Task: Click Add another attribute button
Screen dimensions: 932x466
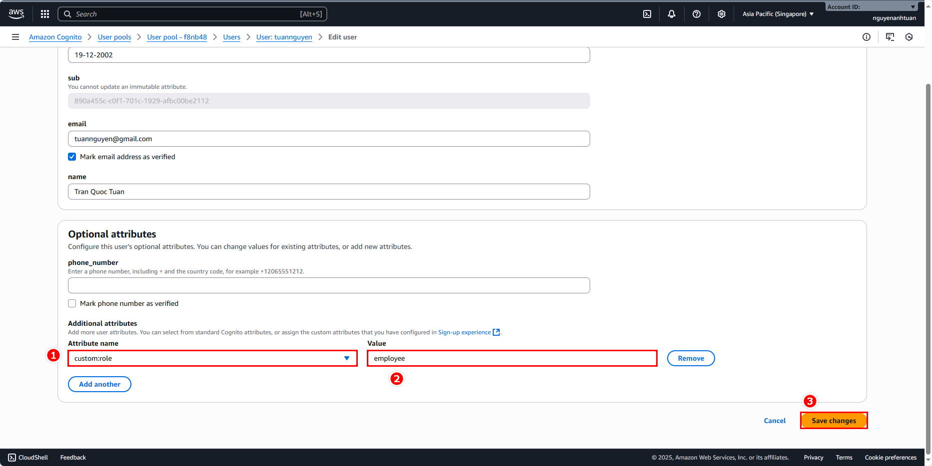Action: pos(99,384)
